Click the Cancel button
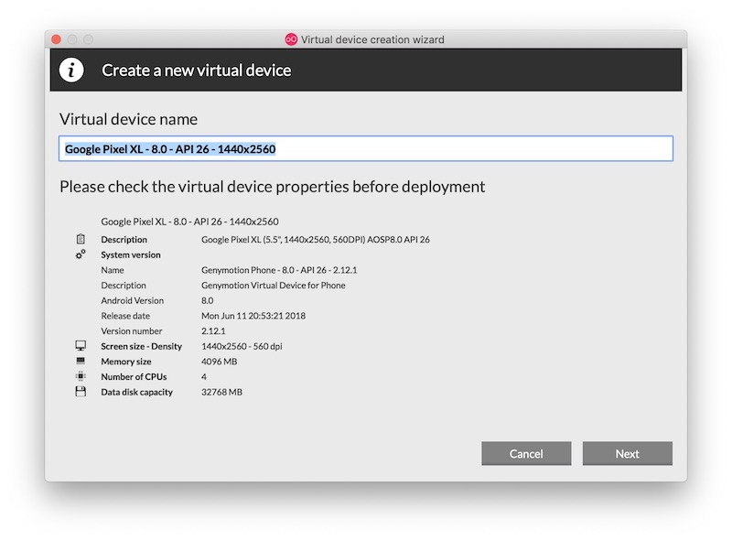This screenshot has width=732, height=541. click(x=526, y=454)
